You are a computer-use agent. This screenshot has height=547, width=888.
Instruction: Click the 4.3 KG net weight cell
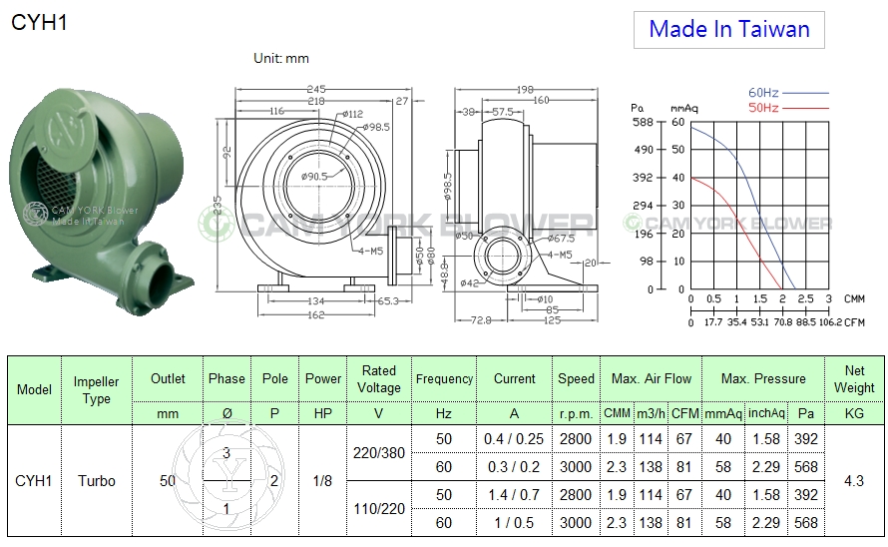pyautogui.click(x=854, y=481)
